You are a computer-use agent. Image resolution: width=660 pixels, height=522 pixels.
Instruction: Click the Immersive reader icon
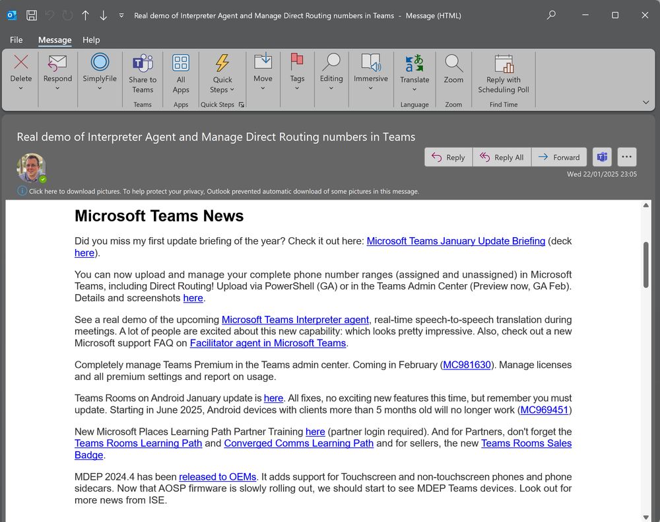[370, 62]
